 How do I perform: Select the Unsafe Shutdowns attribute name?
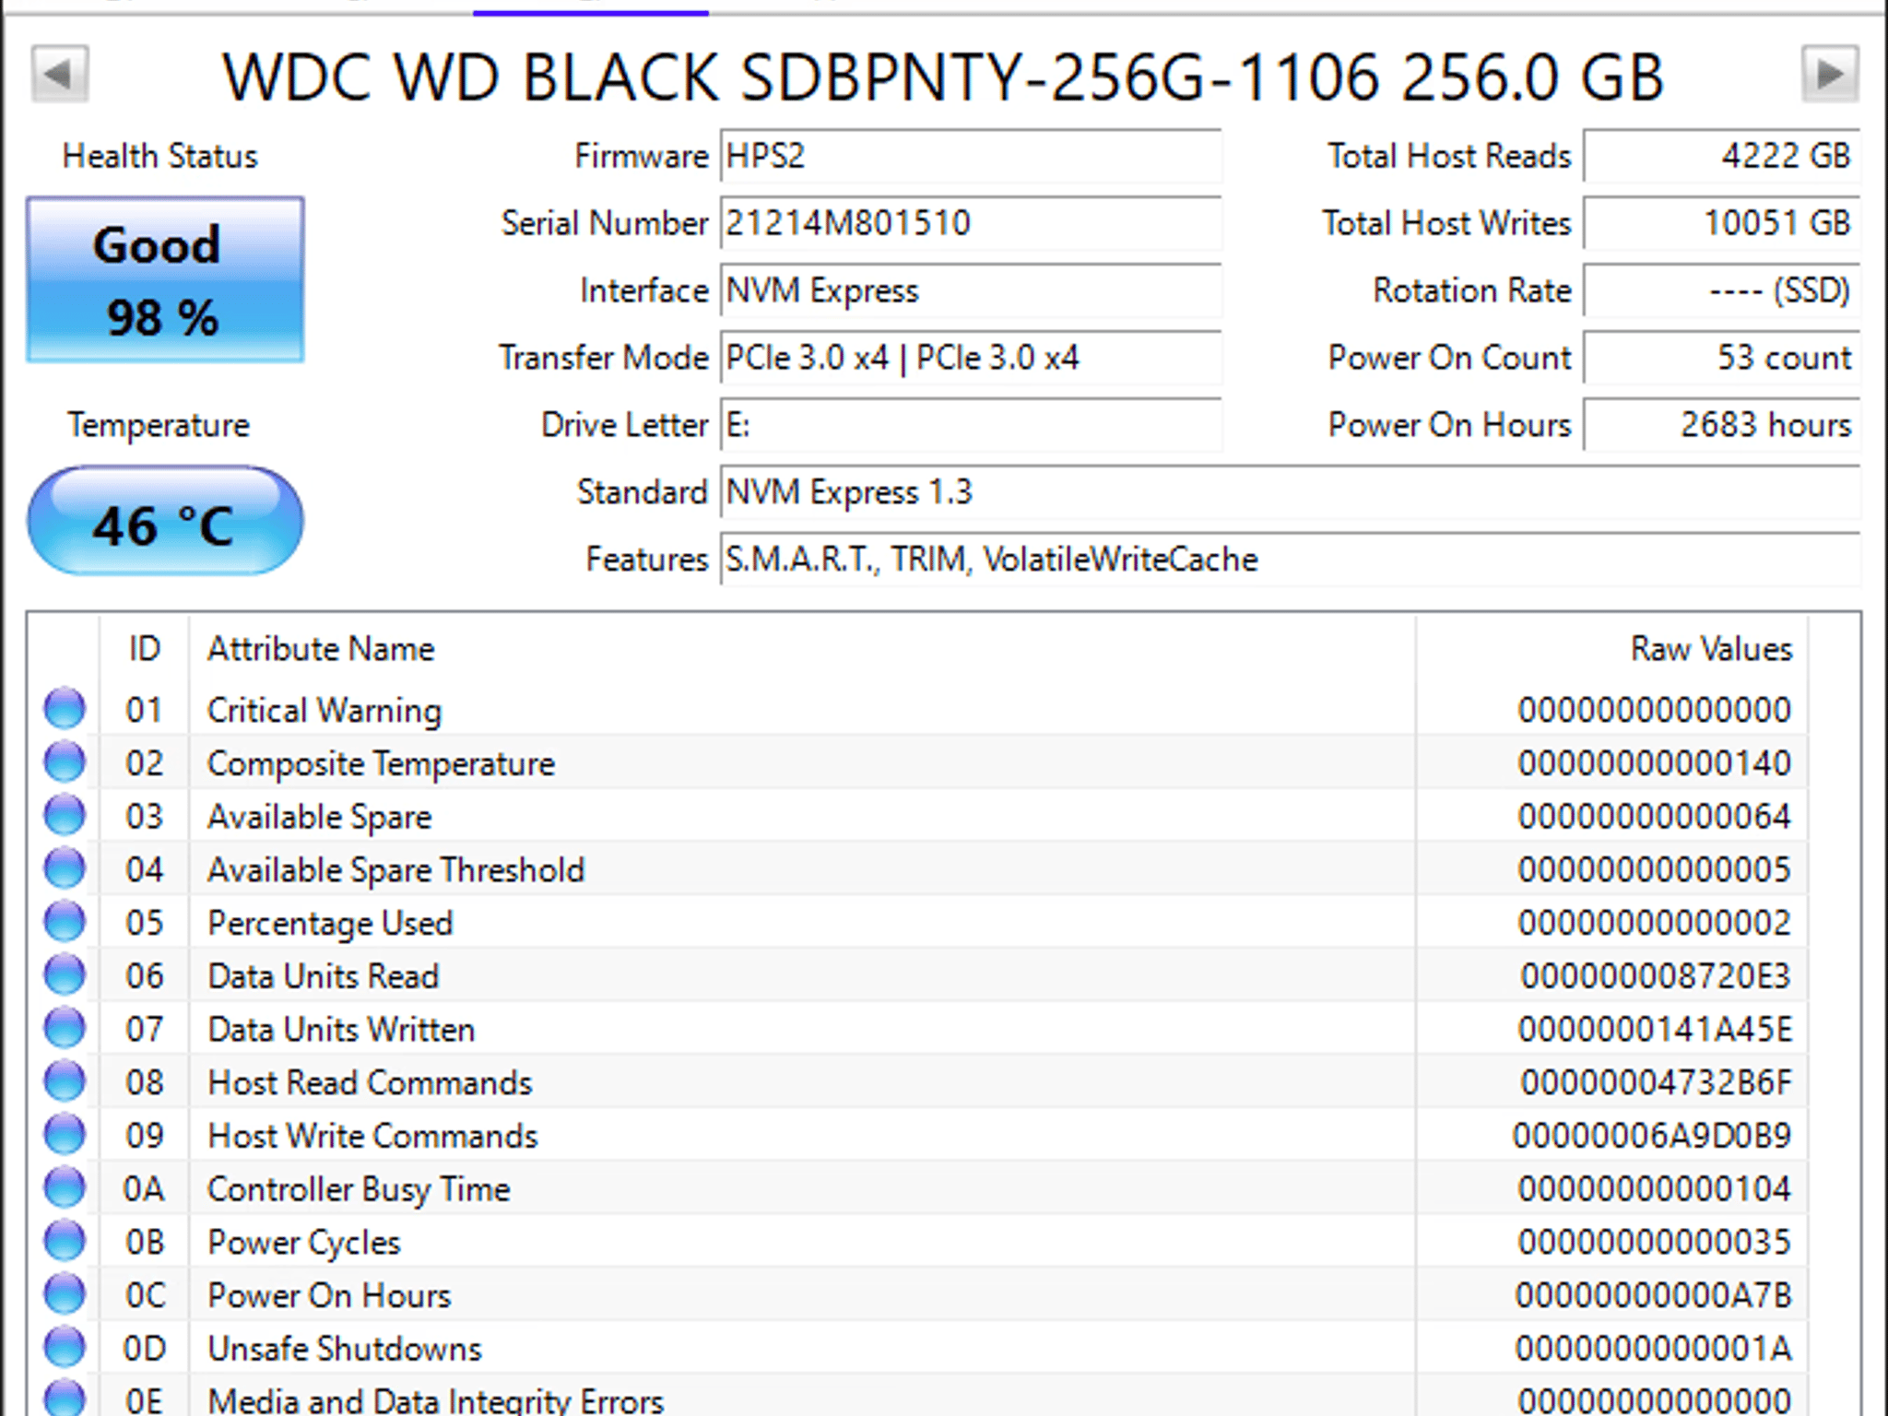pos(345,1349)
